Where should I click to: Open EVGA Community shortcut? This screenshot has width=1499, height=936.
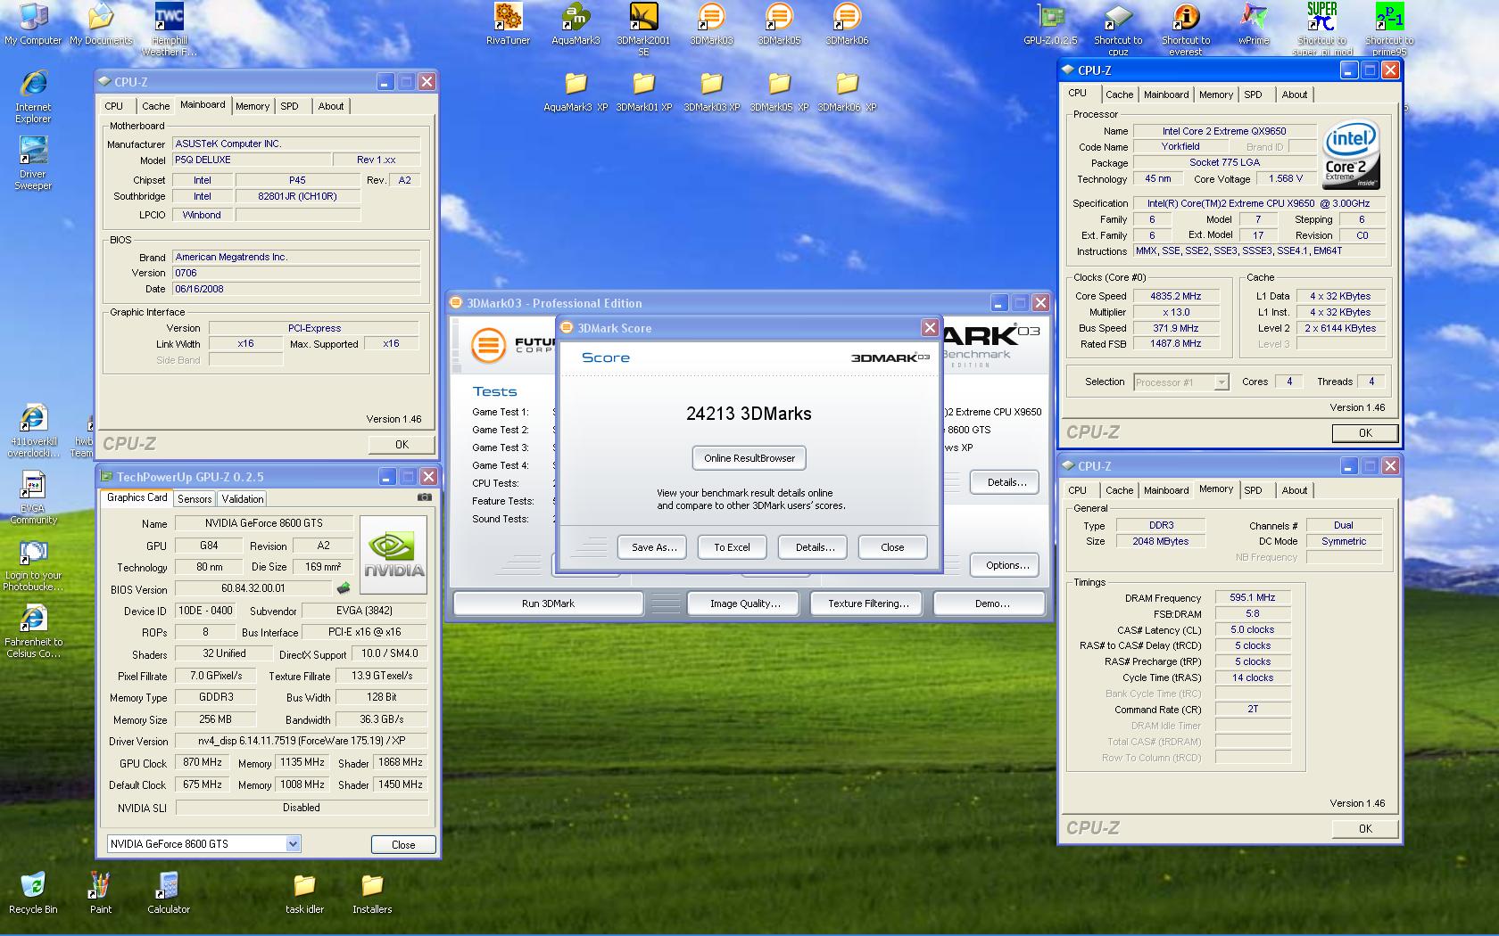(33, 497)
